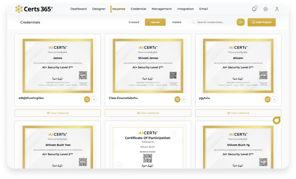Click the gold send arrow beside search
The width and height of the screenshot is (296, 179).
pyautogui.click(x=240, y=22)
